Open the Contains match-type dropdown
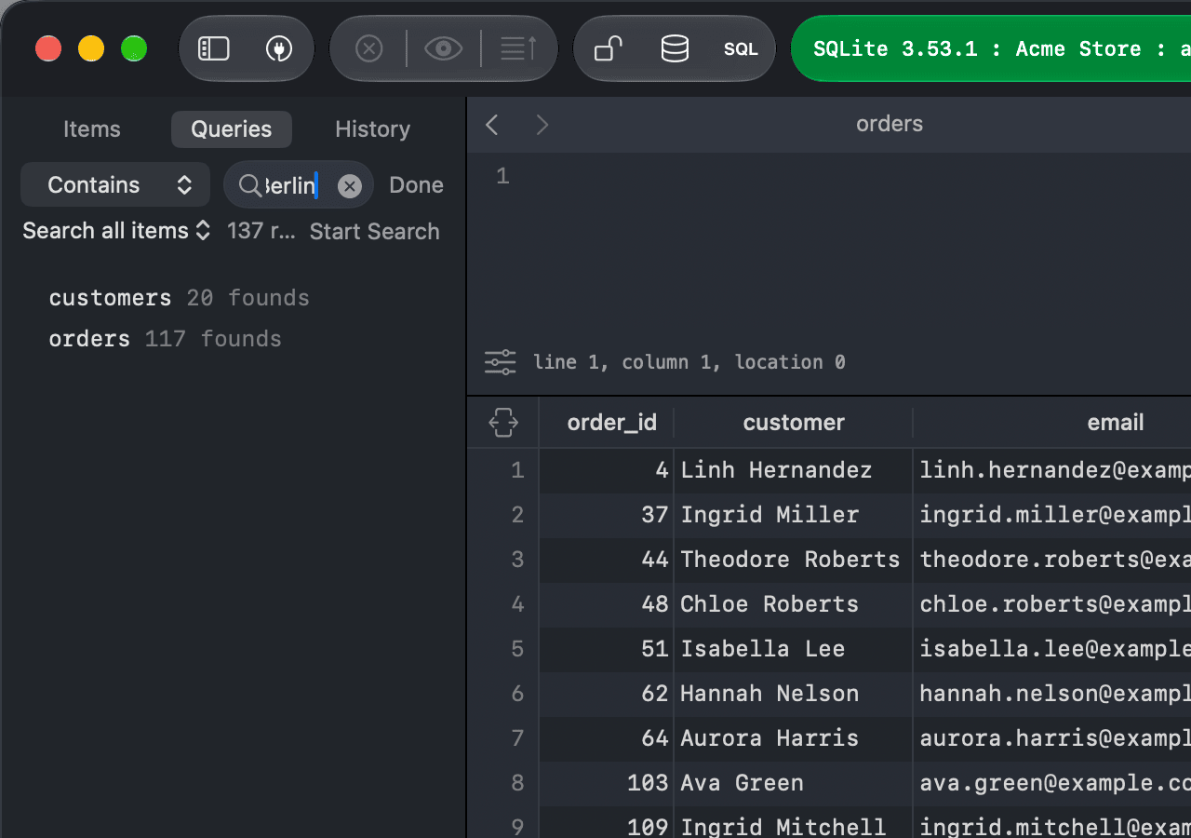The image size is (1191, 838). [x=115, y=185]
